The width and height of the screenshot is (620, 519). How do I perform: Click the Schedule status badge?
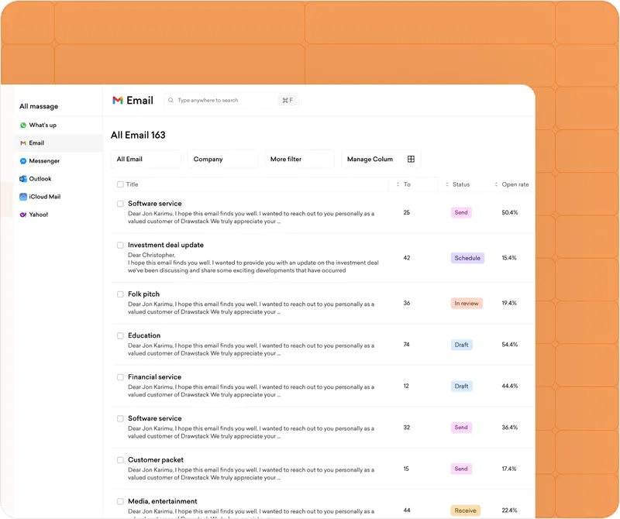coord(467,258)
